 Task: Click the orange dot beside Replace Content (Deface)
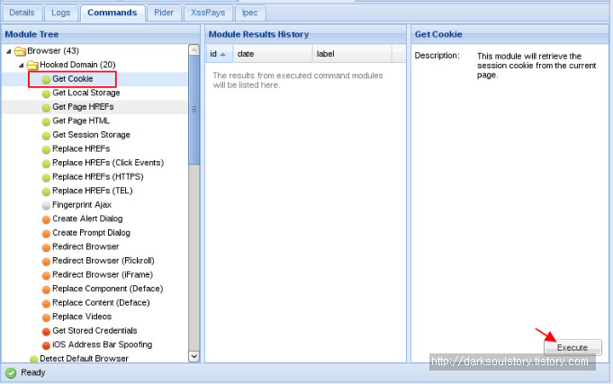click(46, 304)
